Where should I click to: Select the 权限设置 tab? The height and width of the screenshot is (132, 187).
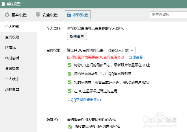click(78, 15)
